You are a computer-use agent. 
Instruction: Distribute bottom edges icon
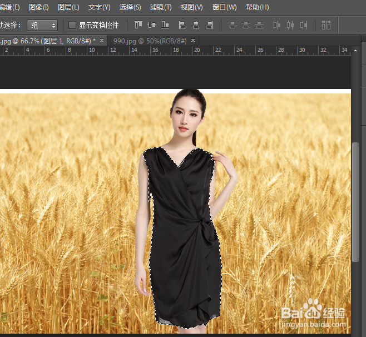259,25
